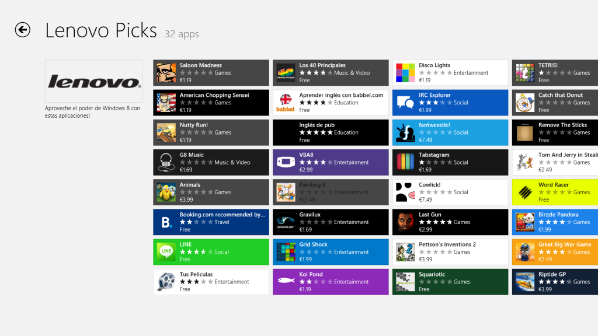Click the Saloon Madness title
598x336 pixels.
(x=201, y=65)
